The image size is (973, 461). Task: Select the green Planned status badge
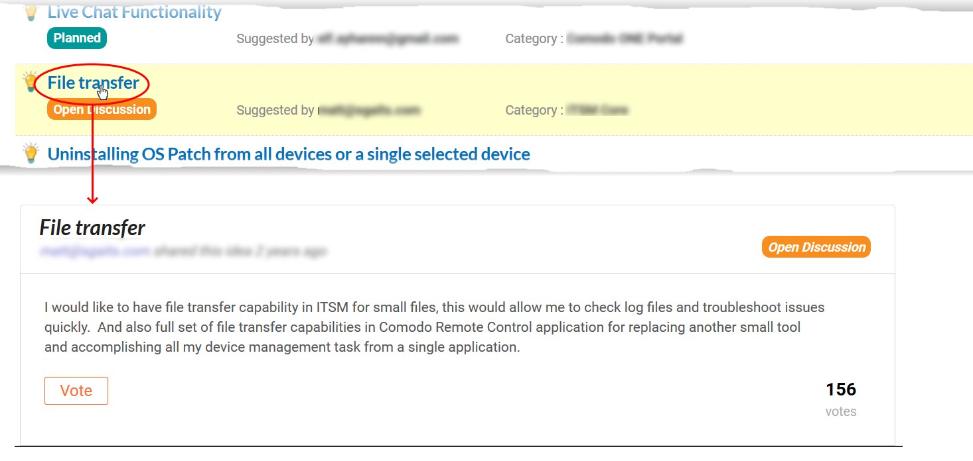click(x=77, y=38)
